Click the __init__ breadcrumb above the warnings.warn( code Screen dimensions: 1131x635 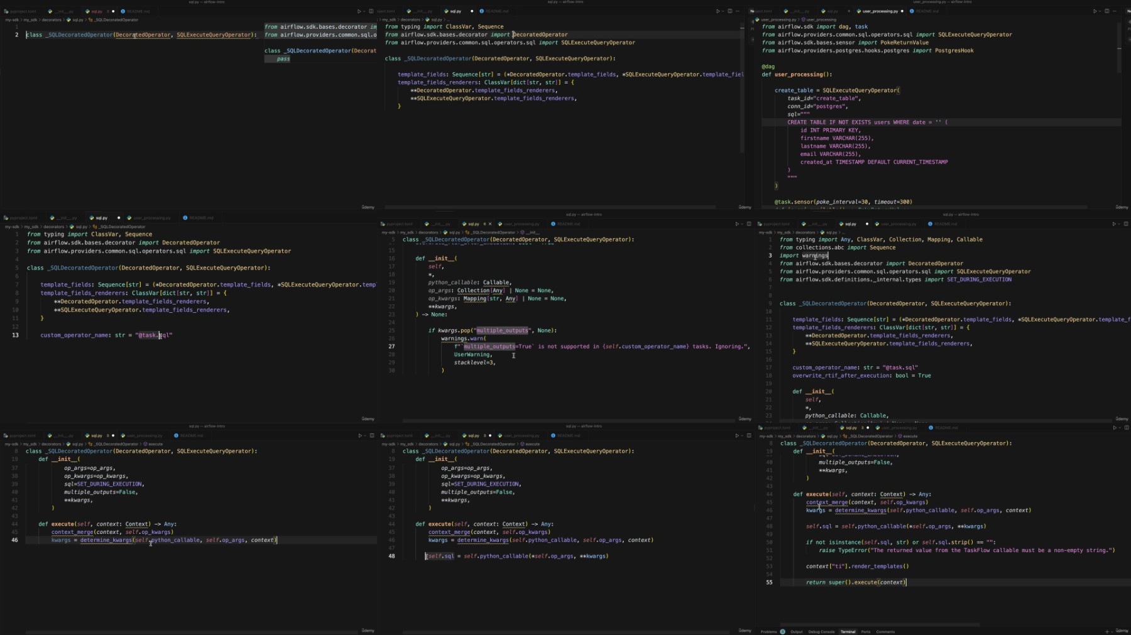tap(530, 232)
